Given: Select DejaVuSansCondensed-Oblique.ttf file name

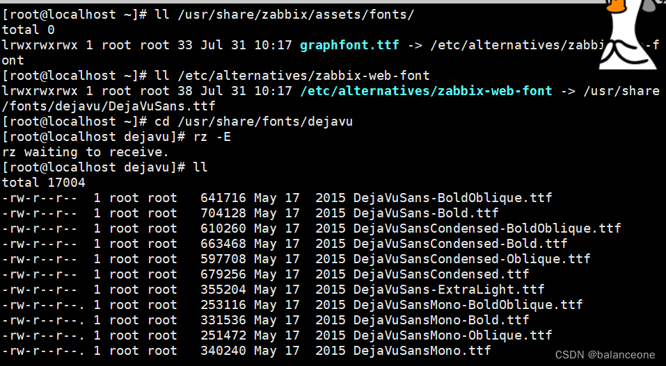Looking at the screenshot, I should click(472, 259).
